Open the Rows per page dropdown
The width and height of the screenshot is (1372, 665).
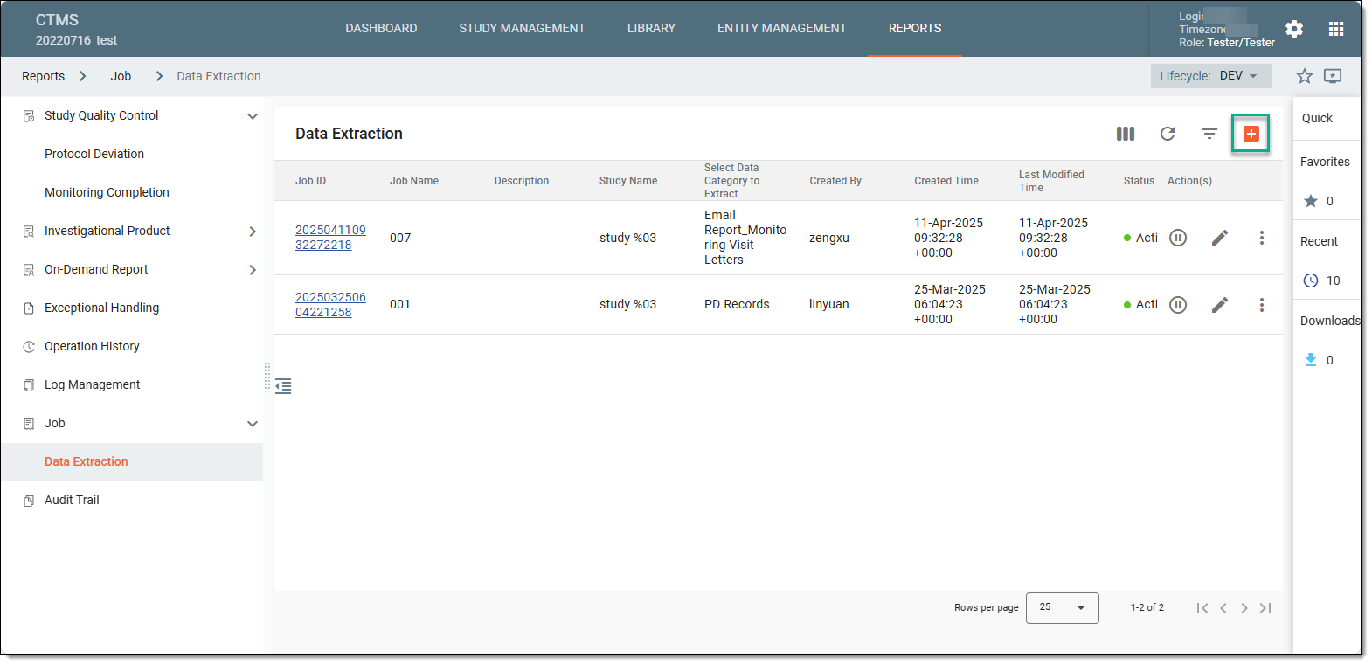click(1063, 607)
